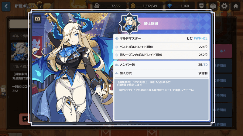Tap the blue gem currency icon

170,6
